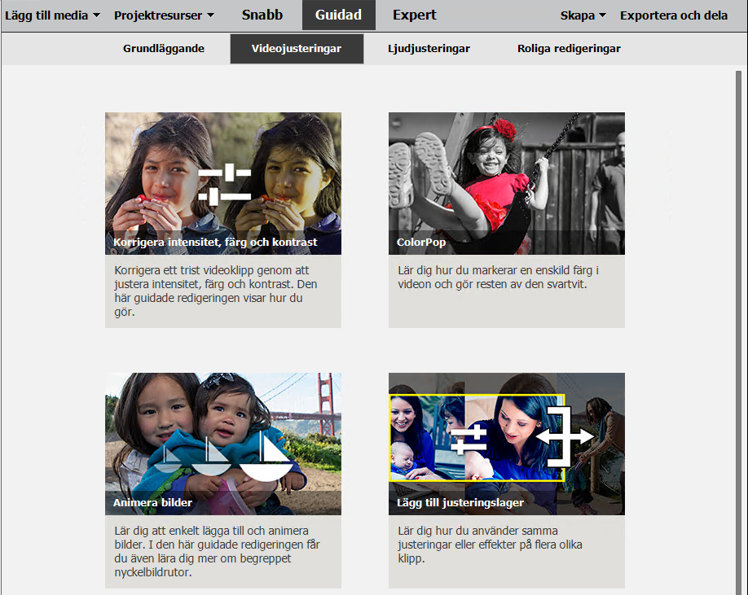Image resolution: width=748 pixels, height=595 pixels.
Task: Select the Videojusteringar tab
Action: [297, 49]
